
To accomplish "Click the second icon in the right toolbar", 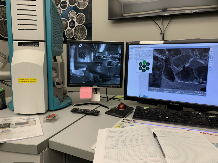I will (212, 52).
